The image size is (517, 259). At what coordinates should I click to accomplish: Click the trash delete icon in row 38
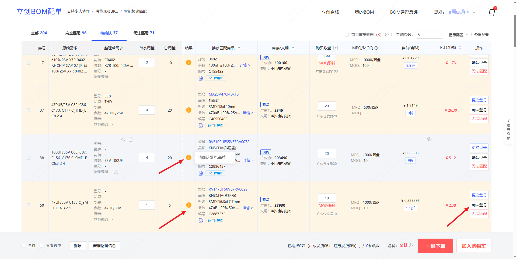coord(131,139)
